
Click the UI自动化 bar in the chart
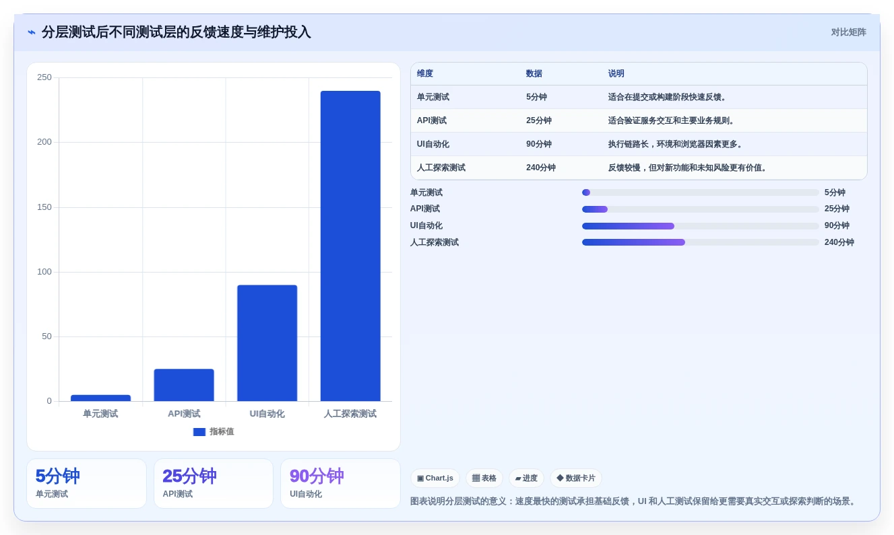click(x=267, y=343)
